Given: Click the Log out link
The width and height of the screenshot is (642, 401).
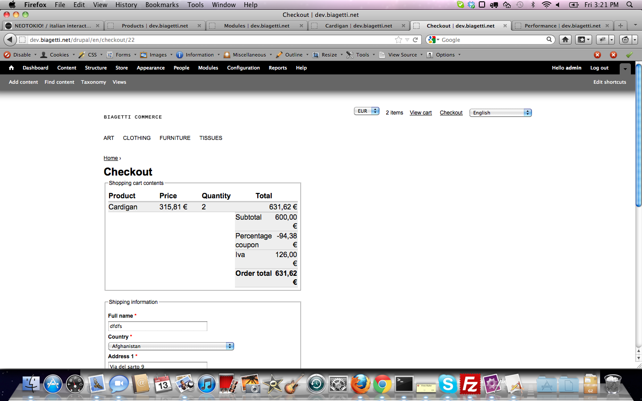Looking at the screenshot, I should point(599,68).
